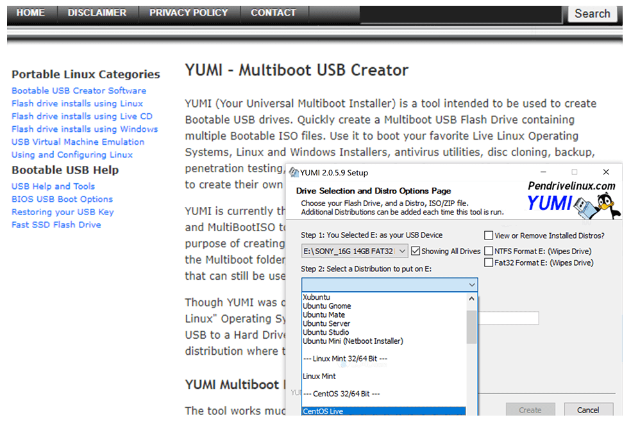Open the Disclaimer menu item
The width and height of the screenshot is (631, 422).
pos(97,13)
